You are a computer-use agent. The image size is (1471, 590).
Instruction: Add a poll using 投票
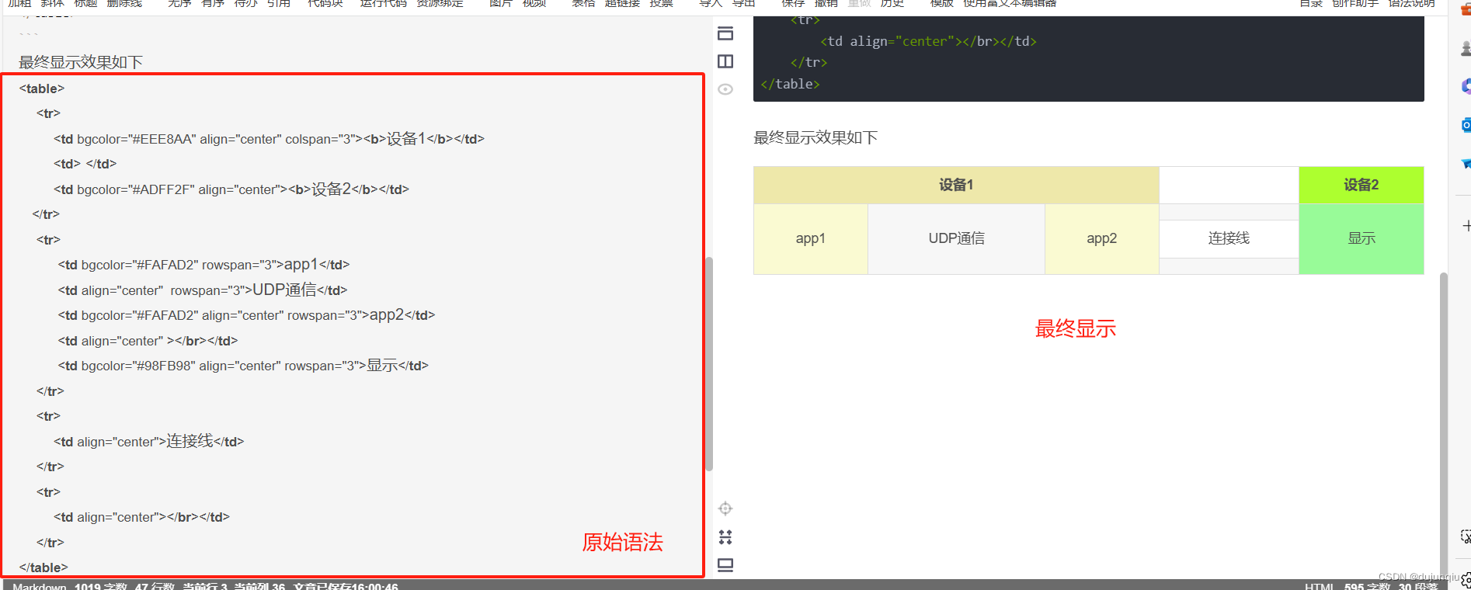(661, 4)
